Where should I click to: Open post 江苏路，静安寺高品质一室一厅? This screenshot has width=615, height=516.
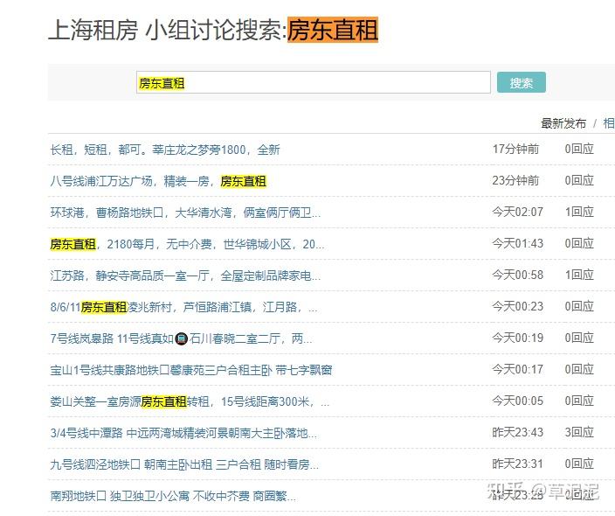[185, 275]
